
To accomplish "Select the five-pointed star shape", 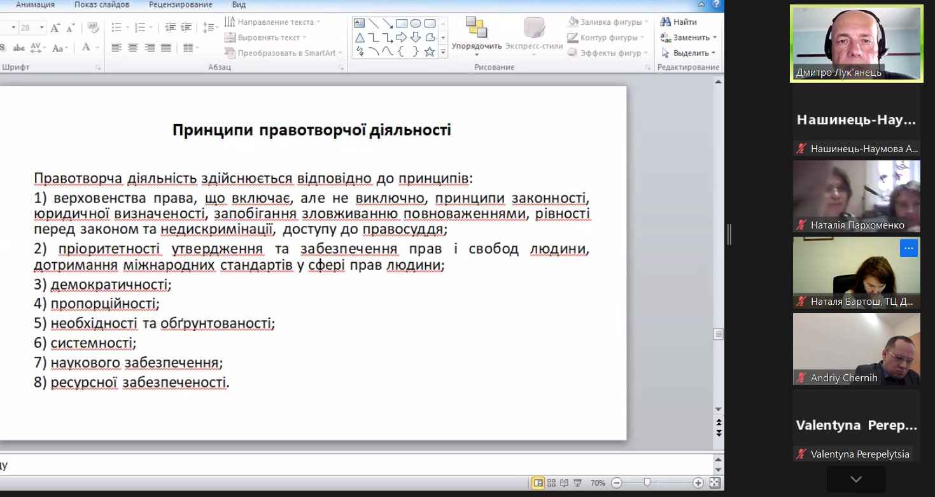I will tap(430, 52).
